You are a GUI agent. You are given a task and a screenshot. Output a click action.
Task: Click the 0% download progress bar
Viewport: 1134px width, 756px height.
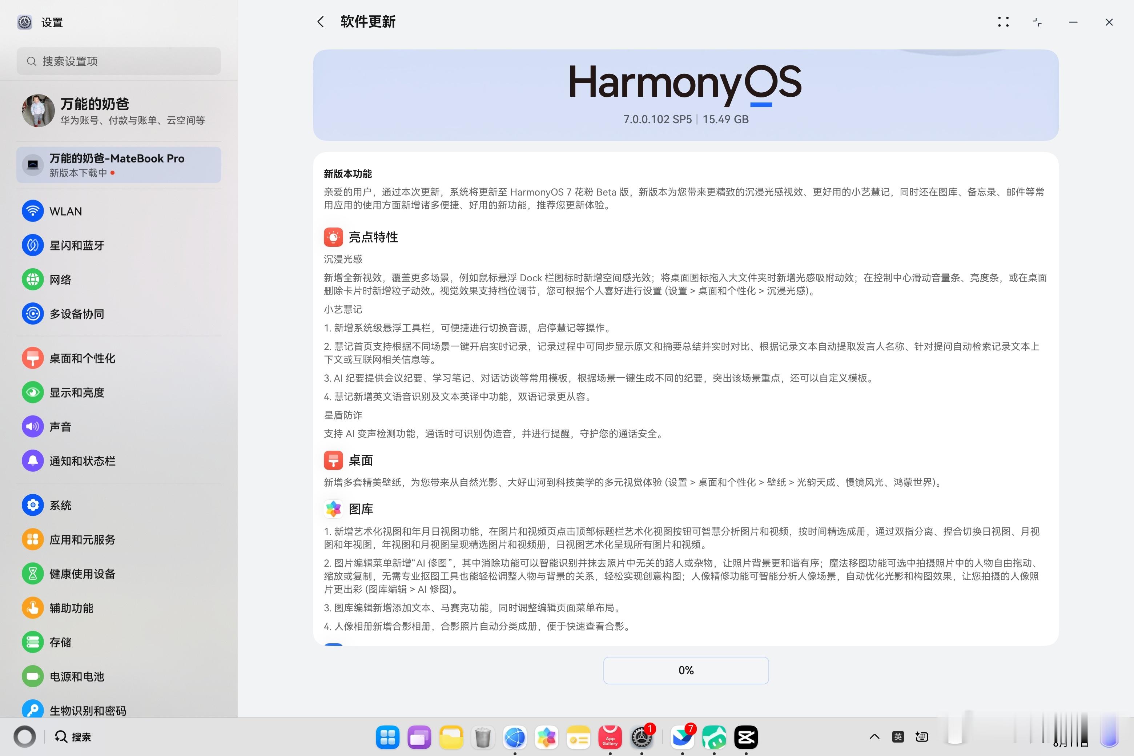pos(685,670)
